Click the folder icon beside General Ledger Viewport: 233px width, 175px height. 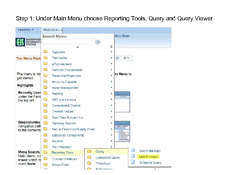(46, 111)
